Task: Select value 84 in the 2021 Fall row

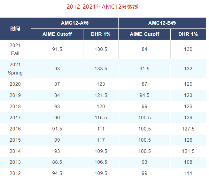Action: coord(144,49)
